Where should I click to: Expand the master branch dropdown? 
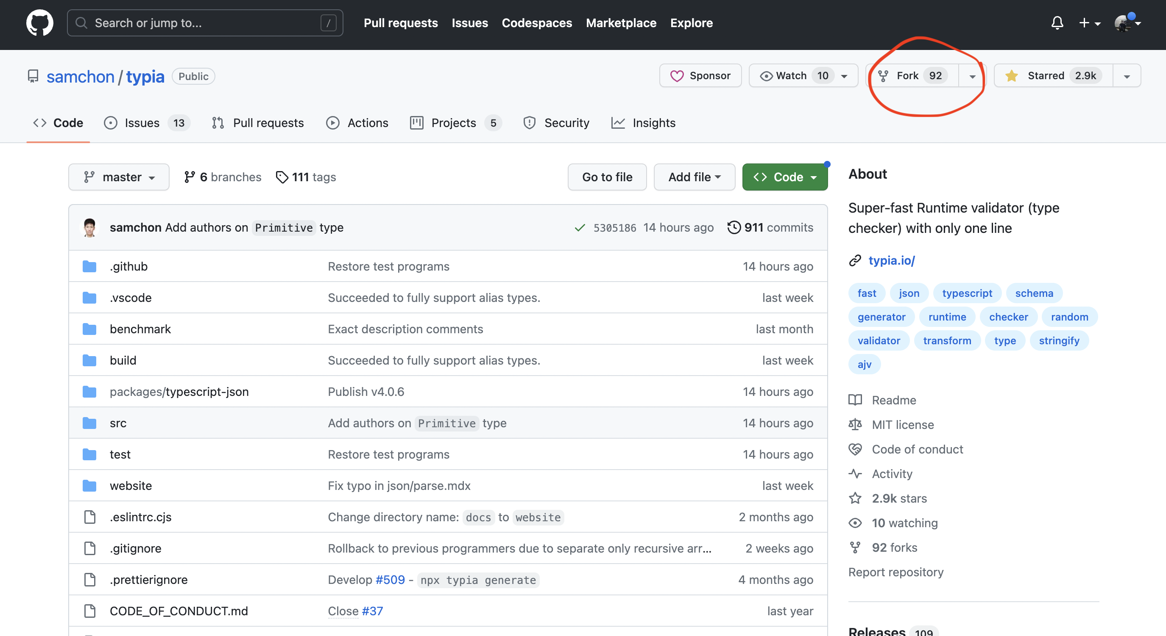point(119,177)
